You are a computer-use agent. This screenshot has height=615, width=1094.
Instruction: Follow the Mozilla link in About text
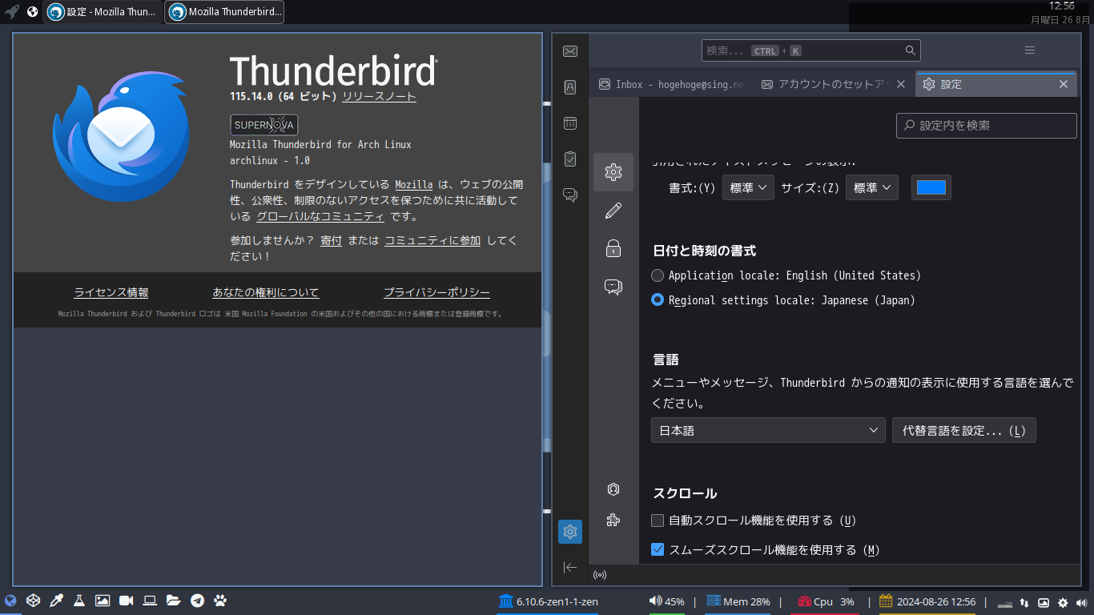(x=414, y=184)
